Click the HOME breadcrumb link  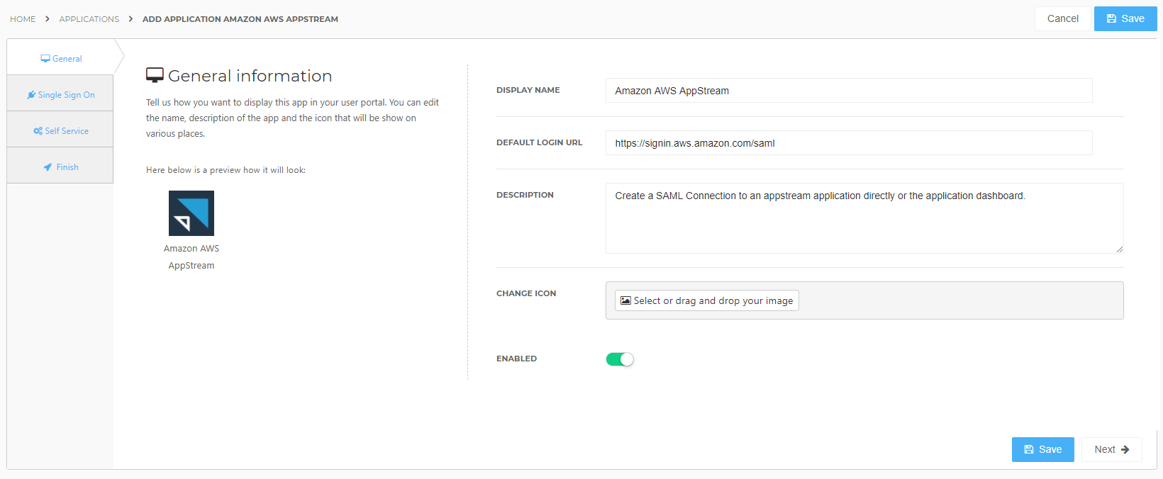(23, 19)
